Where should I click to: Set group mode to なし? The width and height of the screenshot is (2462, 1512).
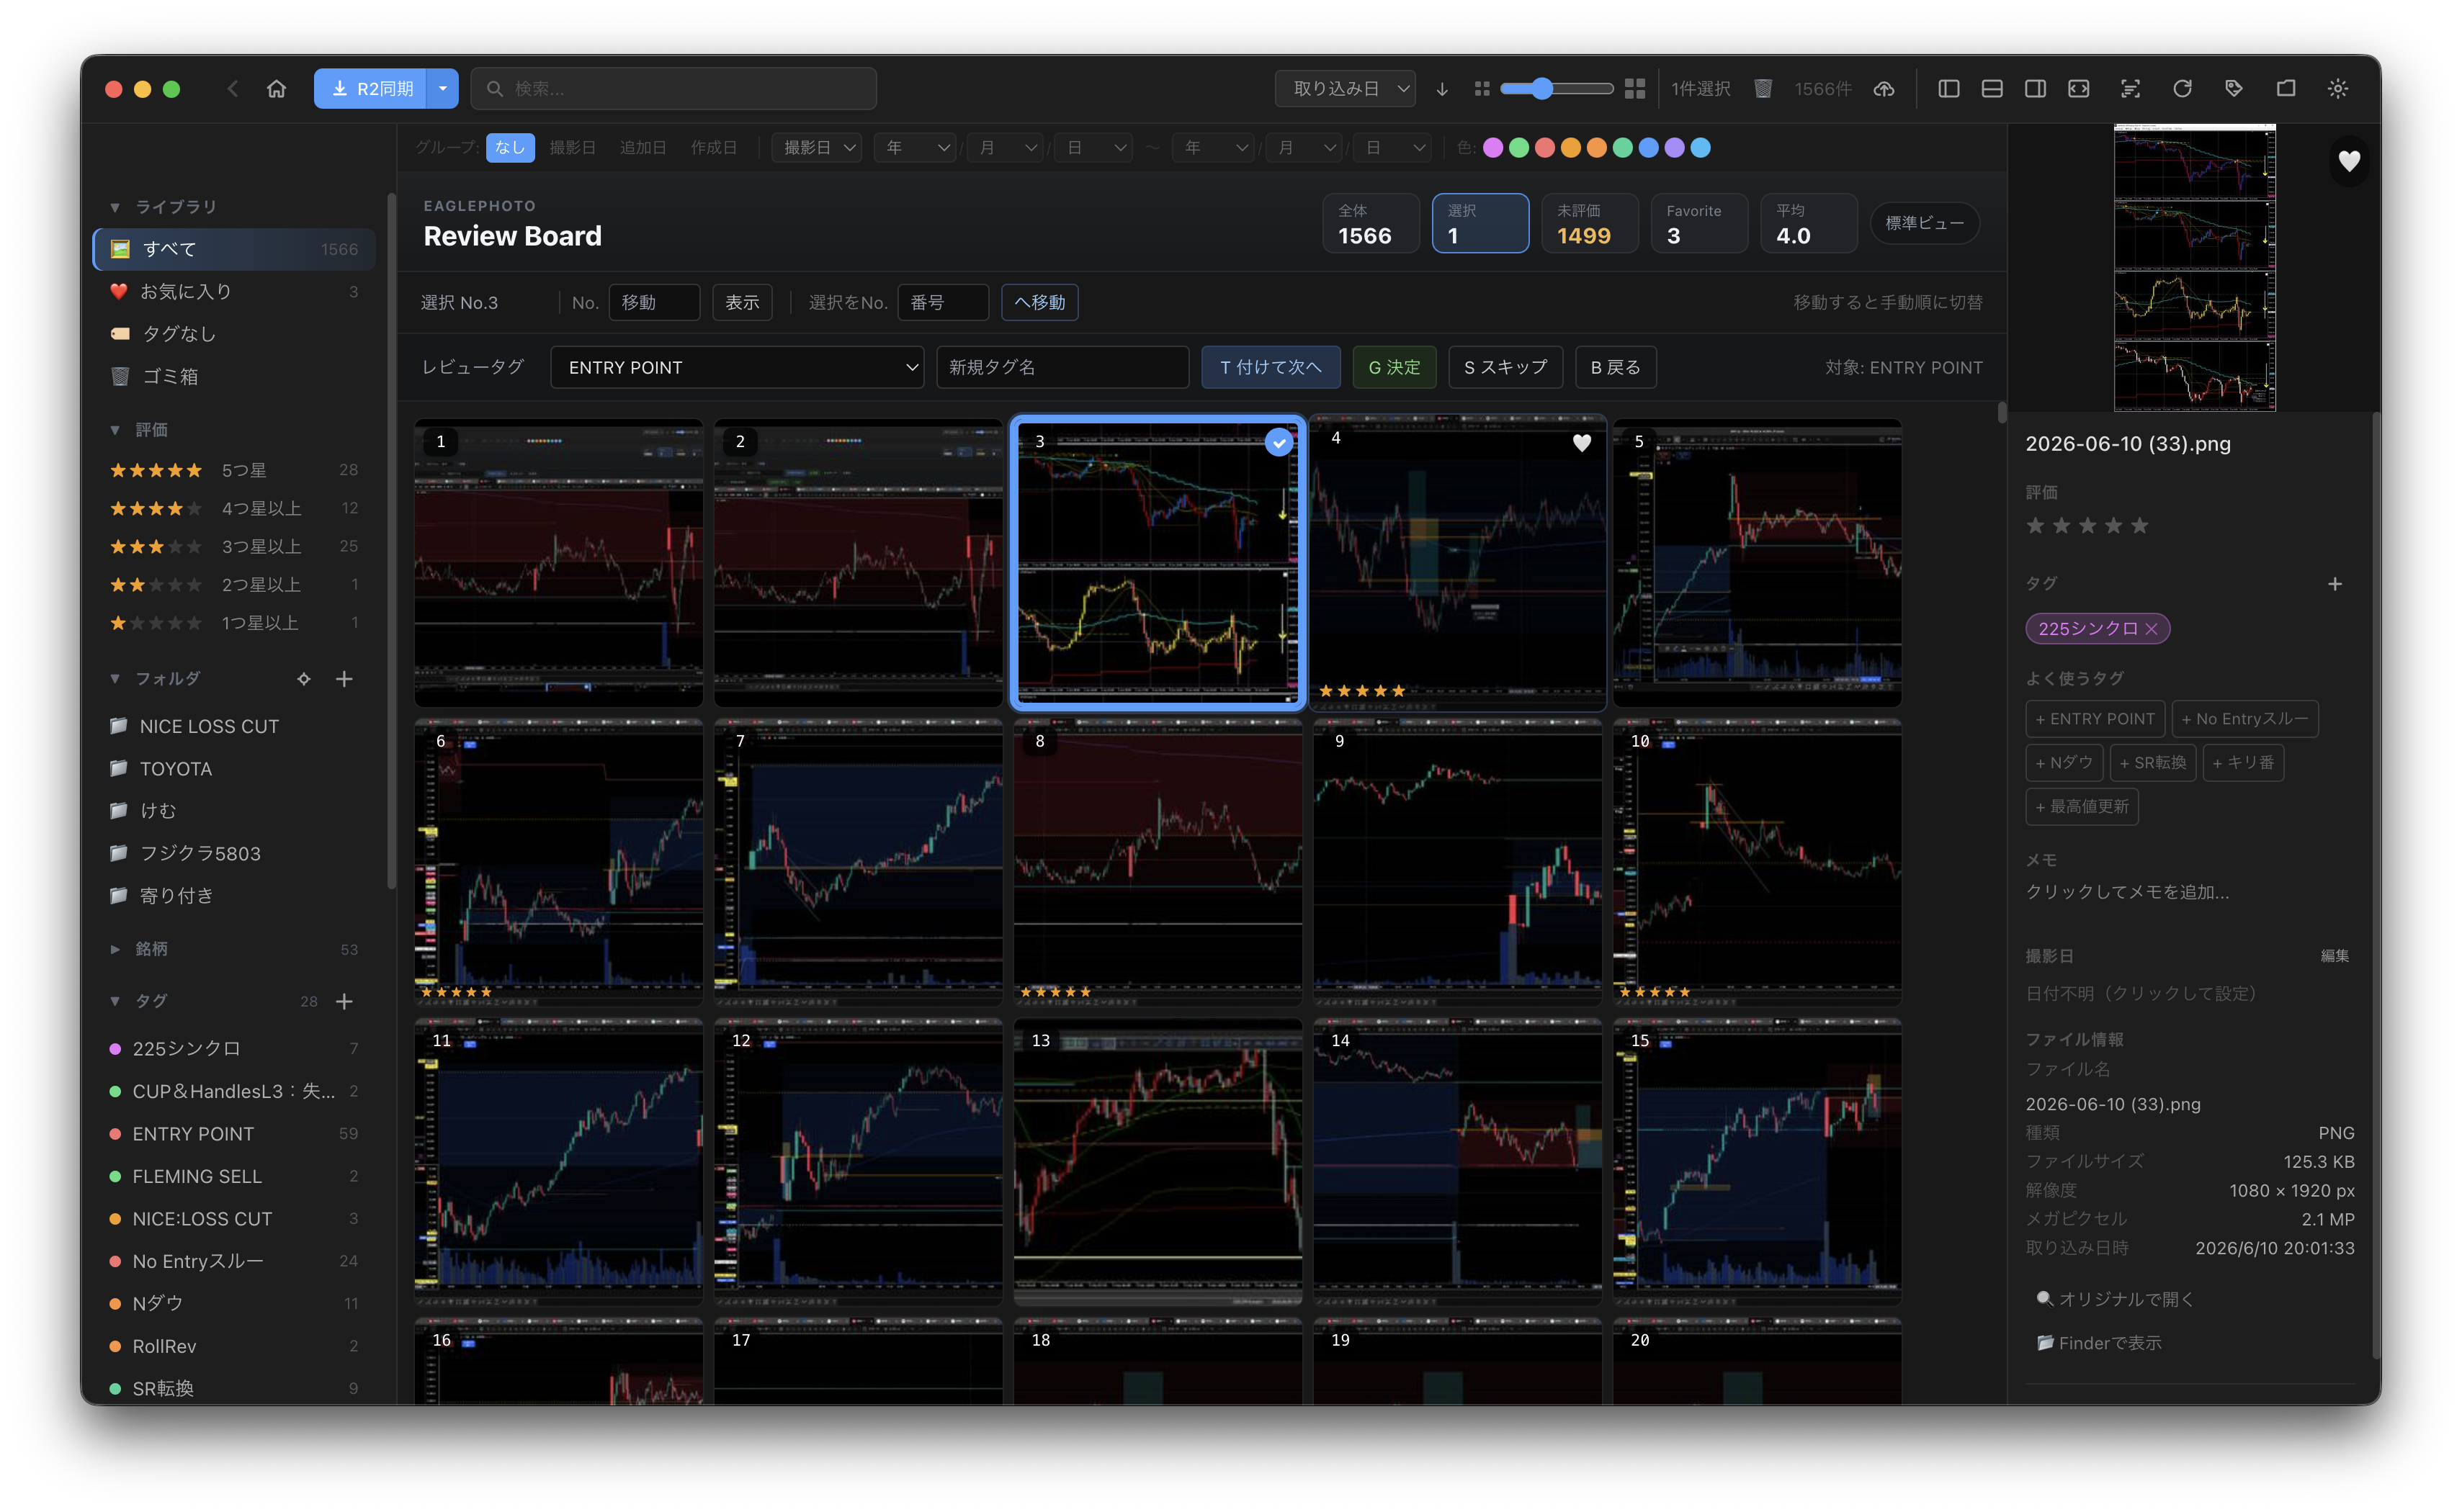click(x=510, y=148)
